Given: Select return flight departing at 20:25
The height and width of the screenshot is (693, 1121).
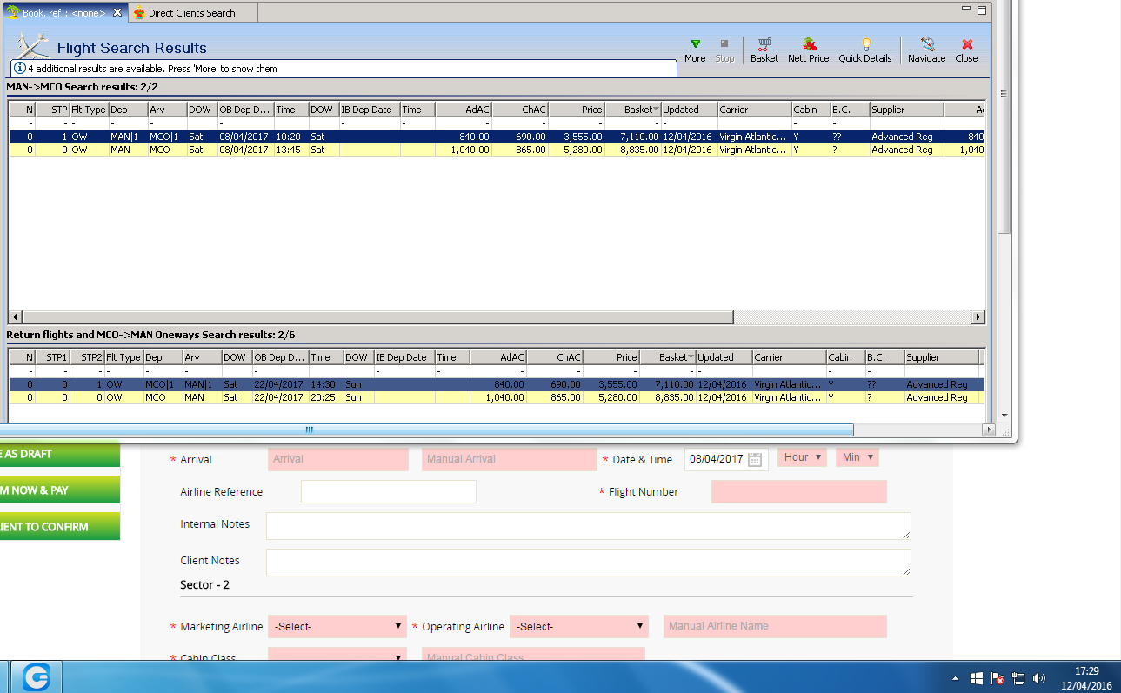Looking at the screenshot, I should coord(497,397).
